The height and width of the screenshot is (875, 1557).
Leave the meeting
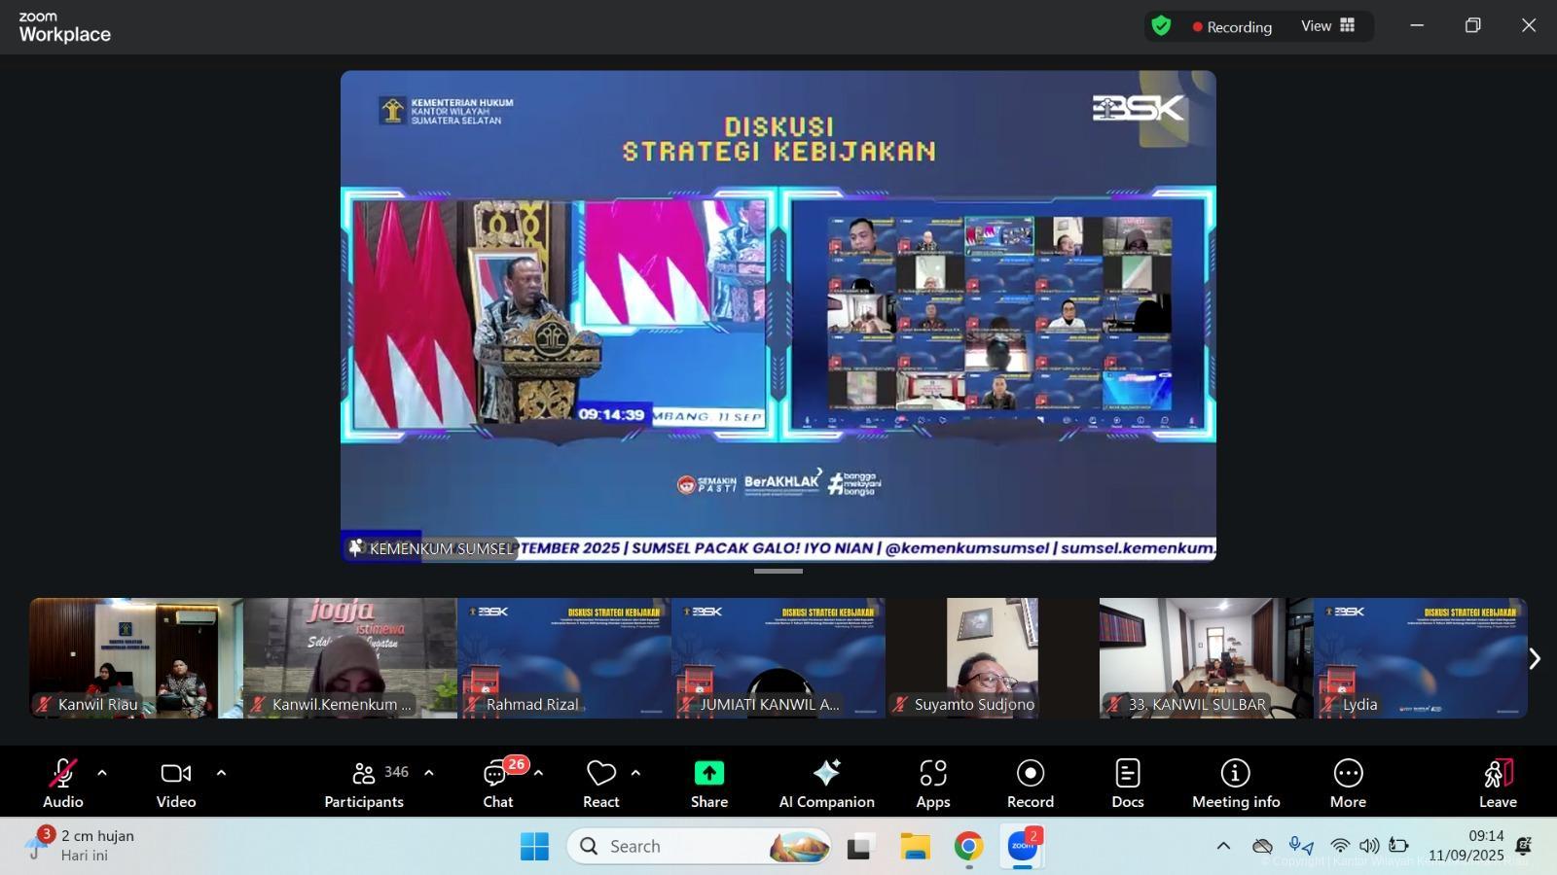(x=1498, y=784)
